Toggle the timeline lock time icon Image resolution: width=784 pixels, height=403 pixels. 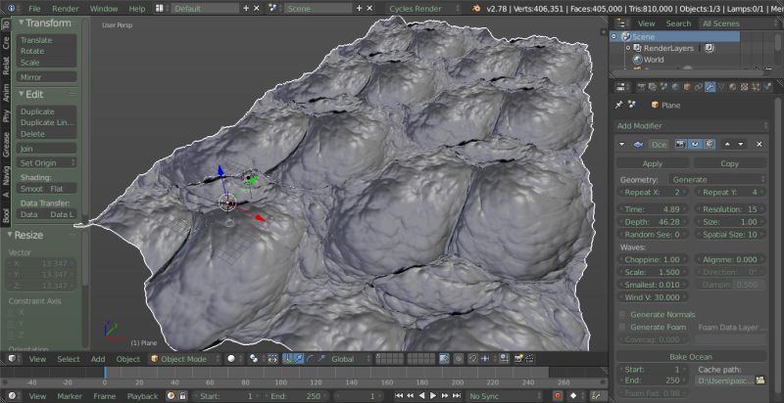click(x=182, y=396)
